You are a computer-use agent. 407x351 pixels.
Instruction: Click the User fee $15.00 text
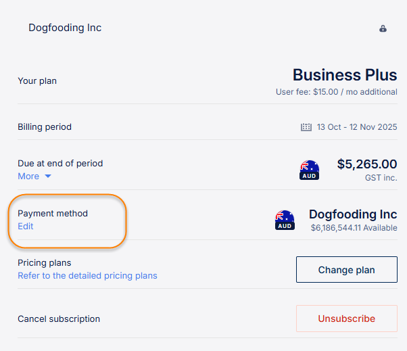pyautogui.click(x=336, y=92)
